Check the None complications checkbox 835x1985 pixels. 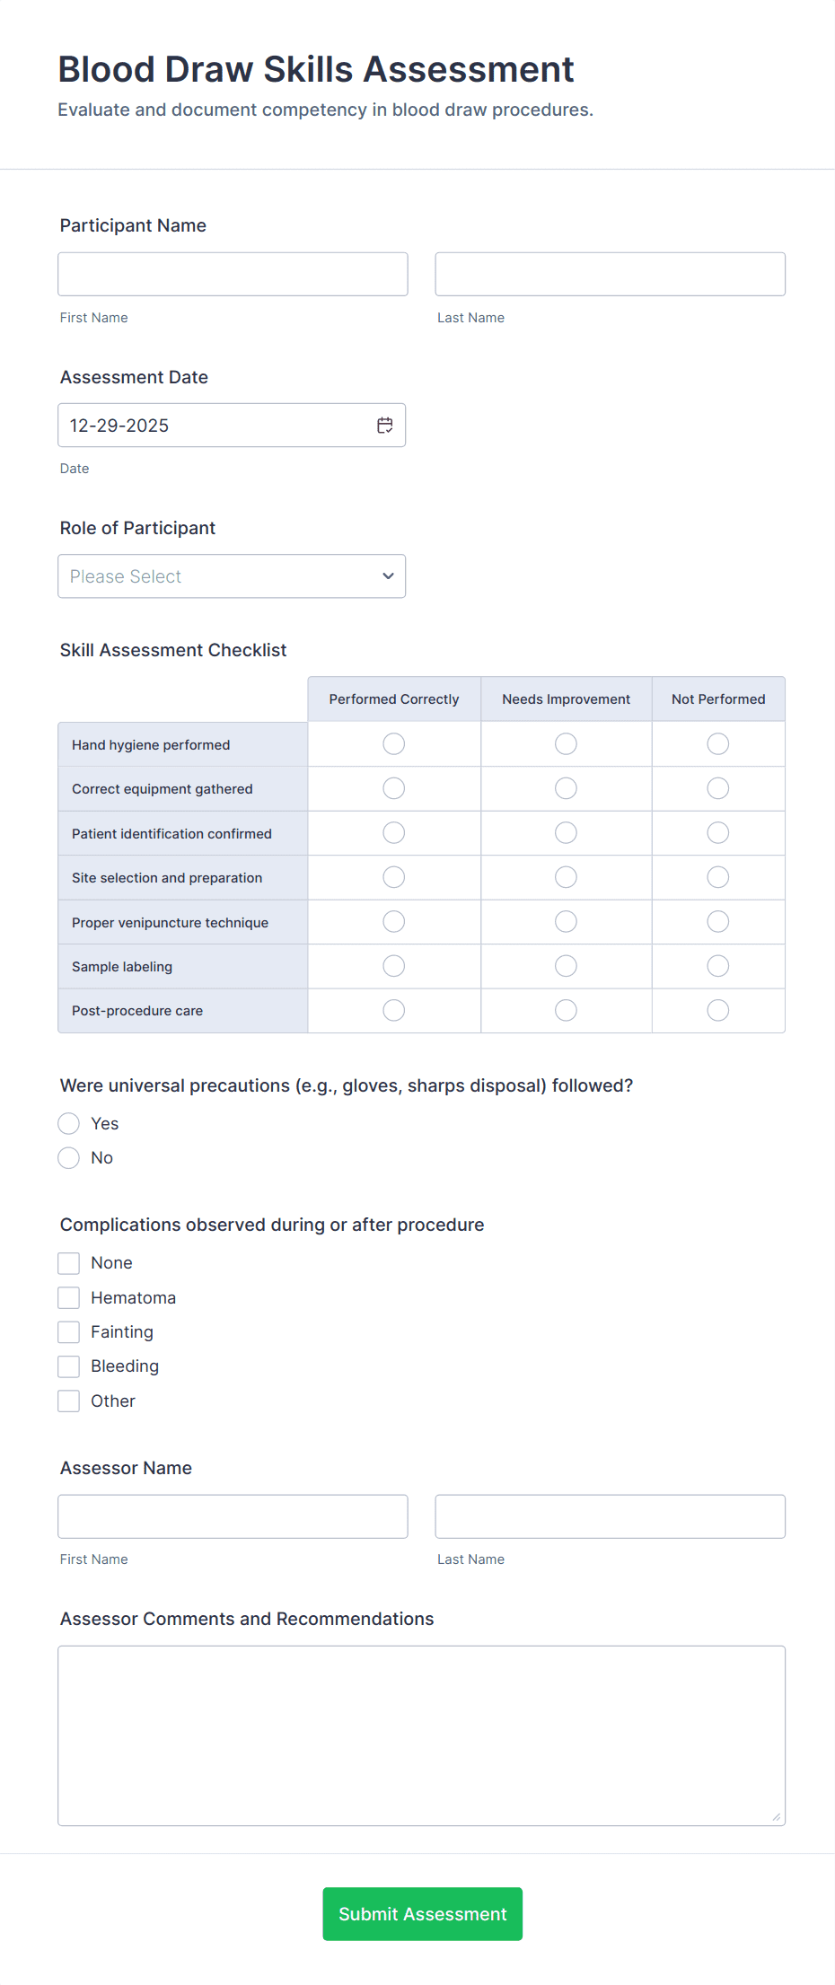point(68,1262)
